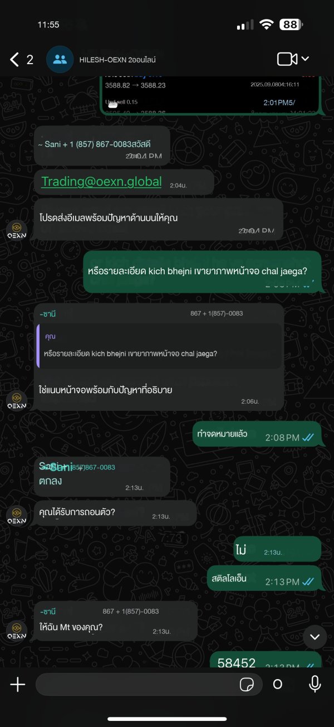Screen dimensions: 334x727
Task: Tap the back arrow to chat list
Action: point(15,60)
